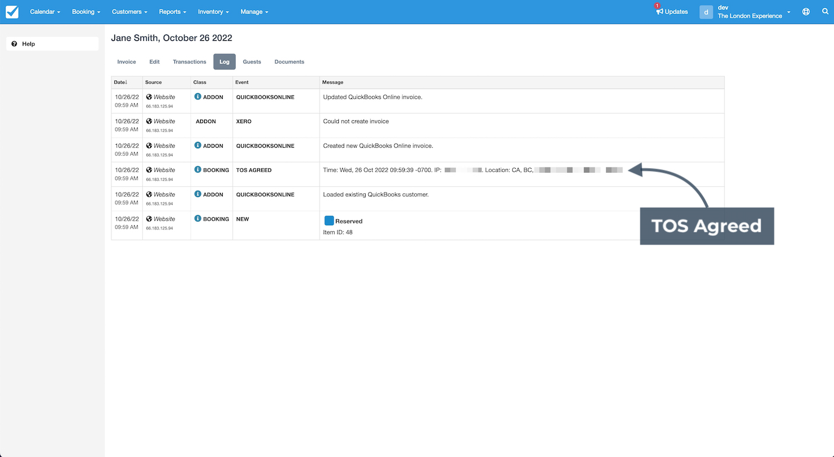Image resolution: width=834 pixels, height=457 pixels.
Task: Expand the Reports menu
Action: [x=173, y=12]
